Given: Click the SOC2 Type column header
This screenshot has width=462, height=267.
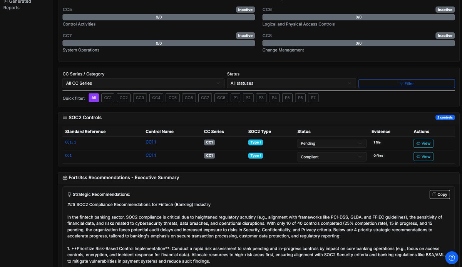Looking at the screenshot, I should tap(259, 132).
